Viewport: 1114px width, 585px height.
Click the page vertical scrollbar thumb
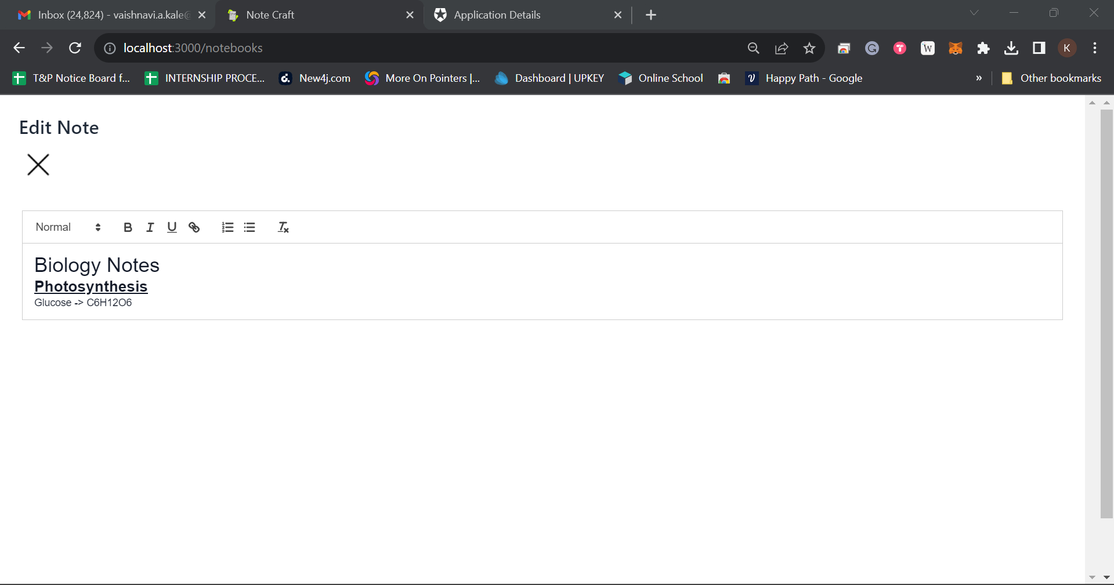1106,313
